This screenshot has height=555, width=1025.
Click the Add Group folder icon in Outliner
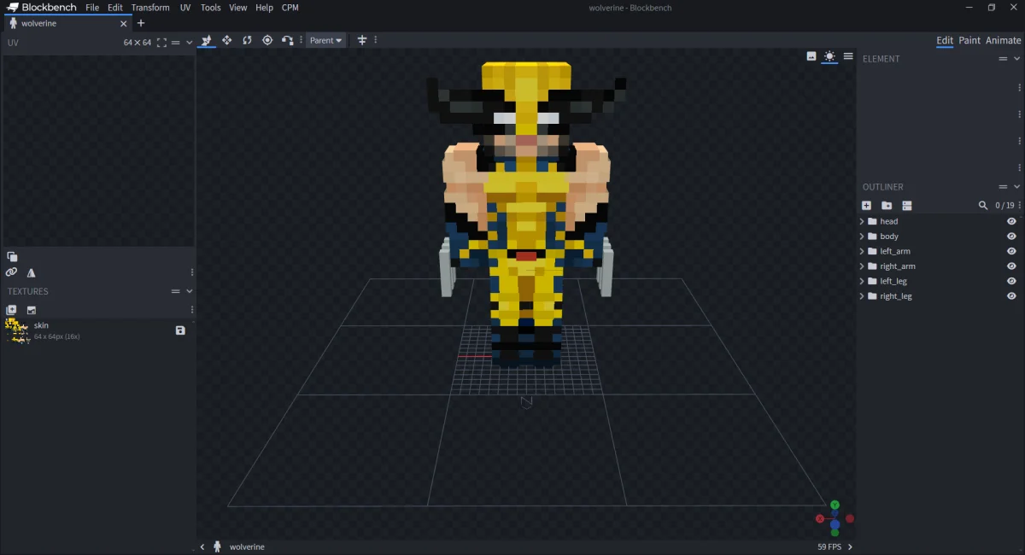[887, 206]
